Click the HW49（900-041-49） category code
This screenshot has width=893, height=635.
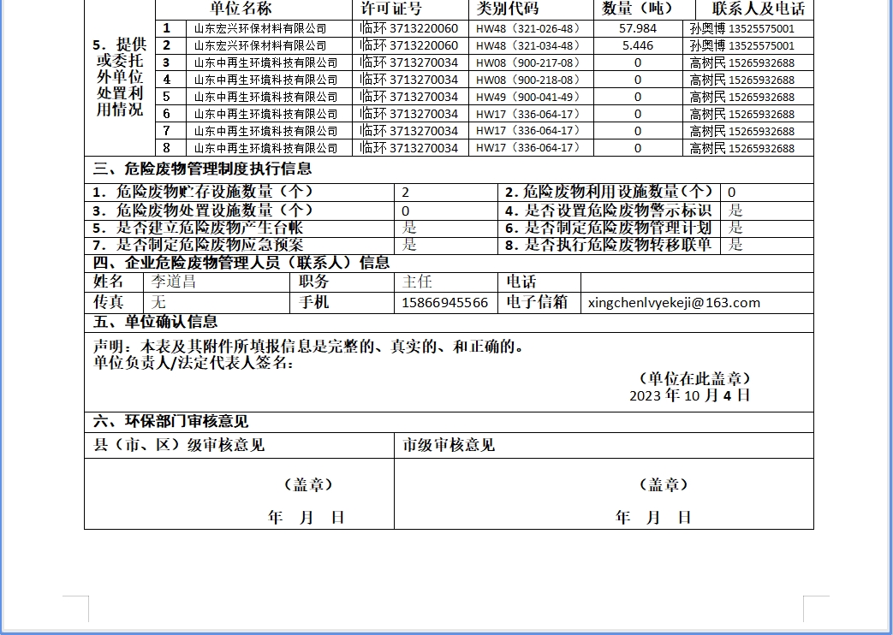(528, 97)
